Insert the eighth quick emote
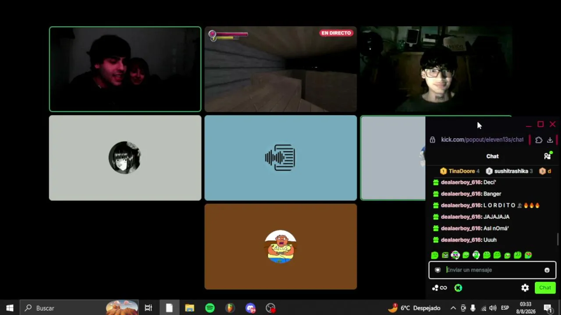This screenshot has height=315, width=561. [508, 255]
